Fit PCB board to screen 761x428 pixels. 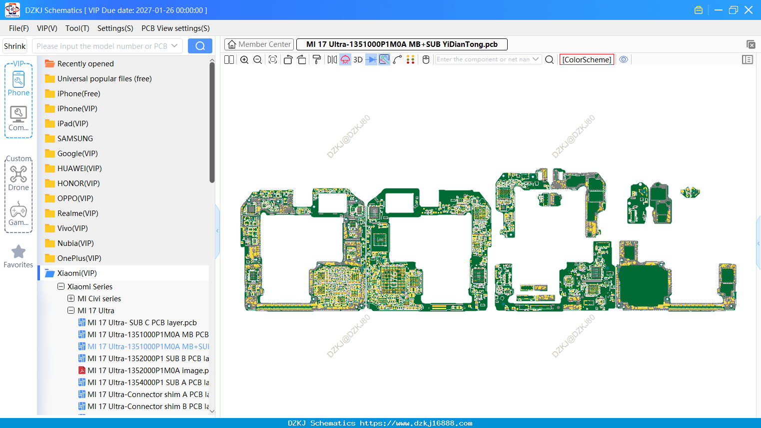coord(273,59)
